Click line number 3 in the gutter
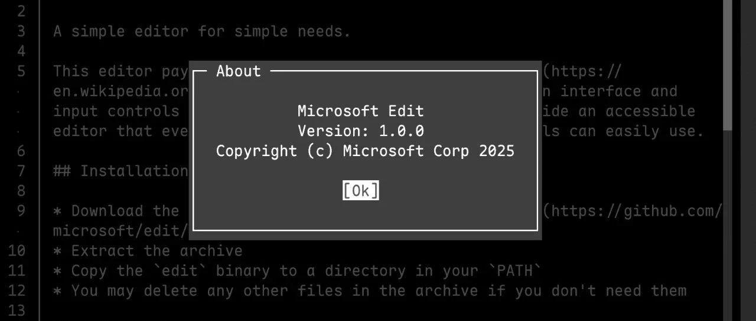The height and width of the screenshot is (321, 756). click(21, 31)
